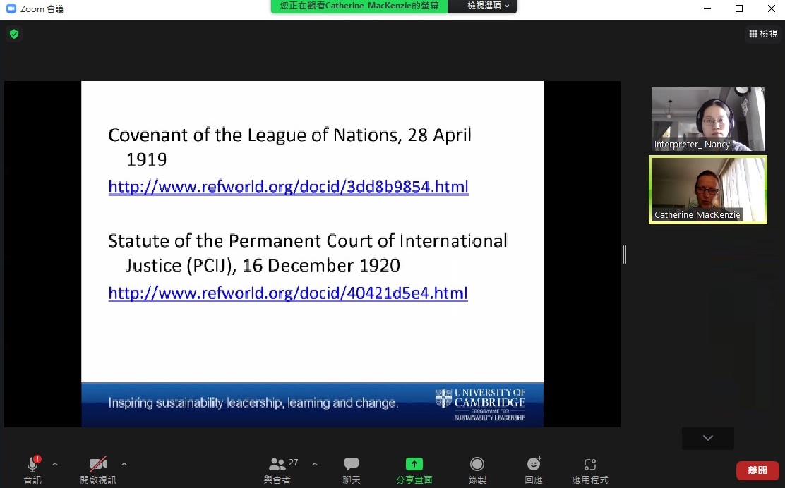Click the Zoom logo in title bar

coord(11,8)
